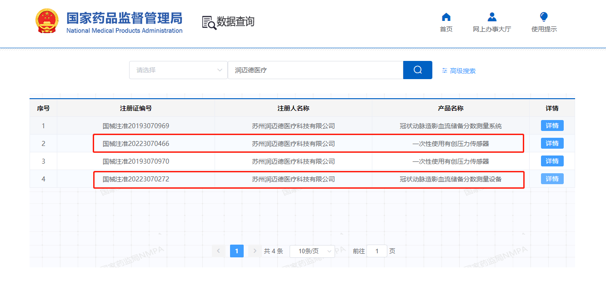Select registration number 国械注准20193070969

[x=136, y=126]
